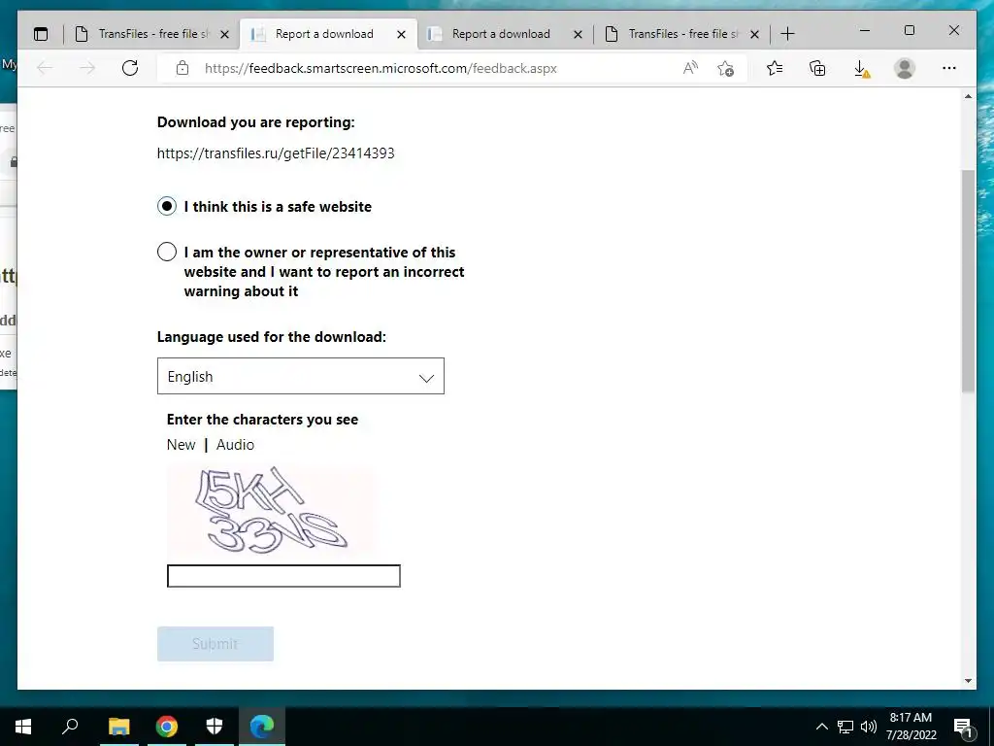Close the second Report a download tab
Image resolution: width=994 pixels, height=746 pixels.
click(x=578, y=34)
